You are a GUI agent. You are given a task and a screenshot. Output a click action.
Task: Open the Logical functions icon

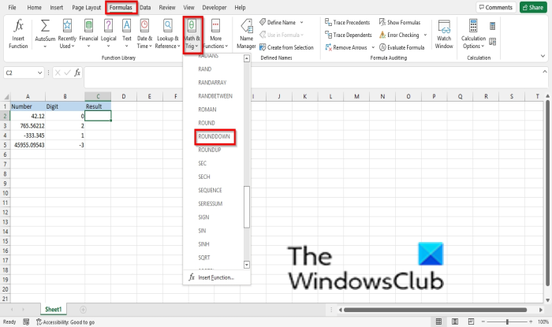109,26
